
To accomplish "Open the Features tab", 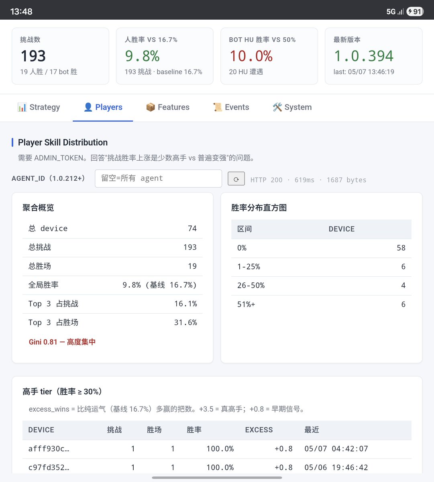I will click(167, 107).
